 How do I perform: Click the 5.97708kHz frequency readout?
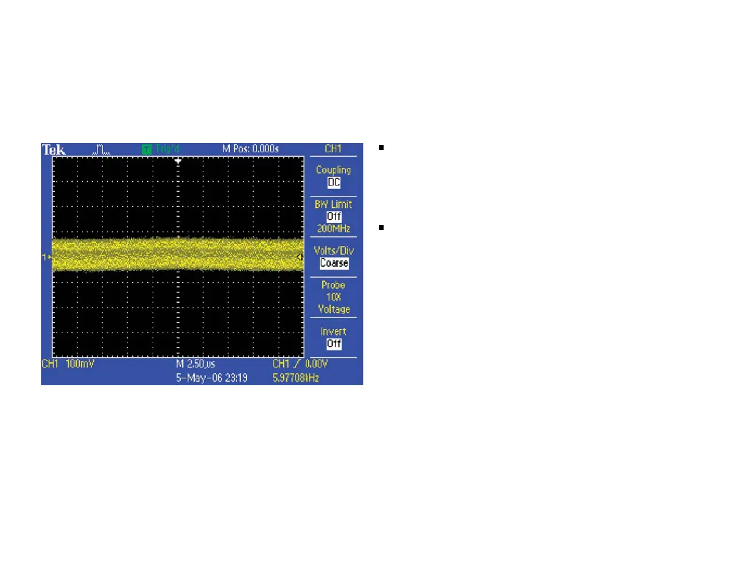tap(295, 378)
